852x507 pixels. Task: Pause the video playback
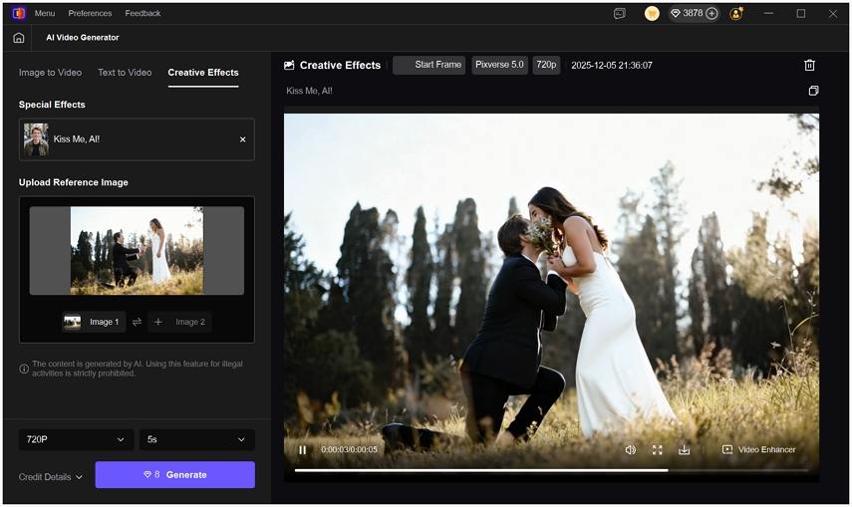point(303,449)
